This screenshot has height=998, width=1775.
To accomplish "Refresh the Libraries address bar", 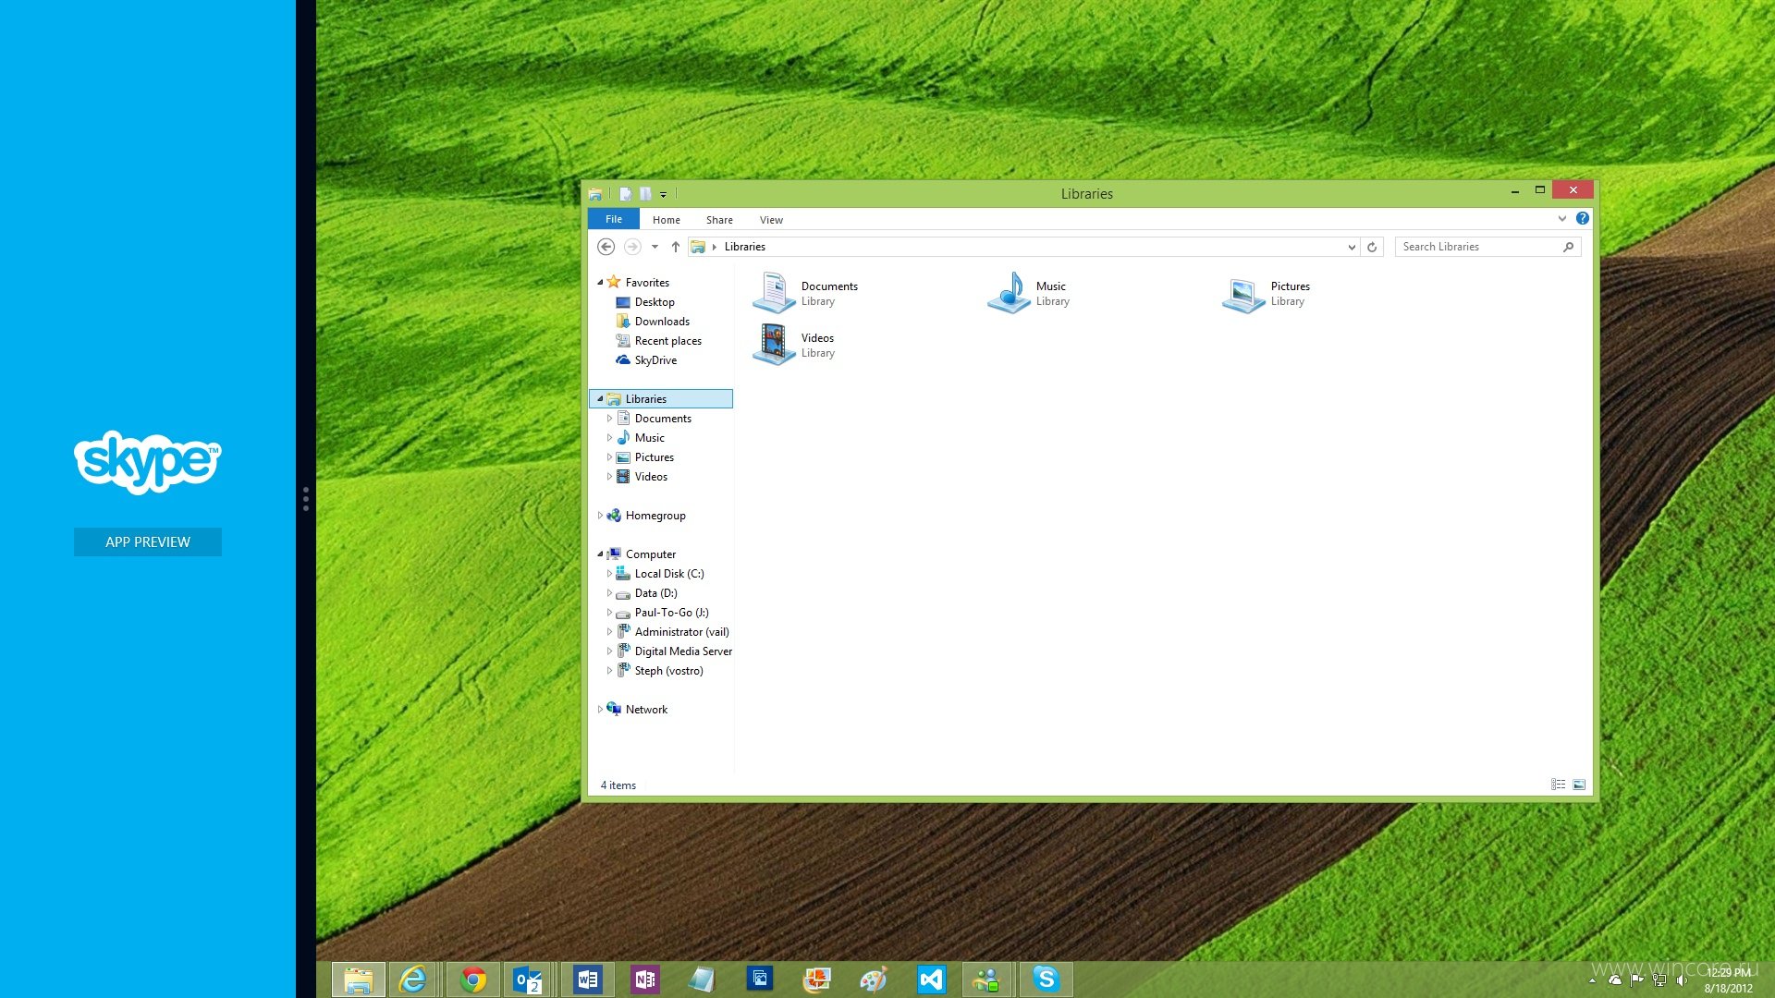I will pyautogui.click(x=1372, y=247).
